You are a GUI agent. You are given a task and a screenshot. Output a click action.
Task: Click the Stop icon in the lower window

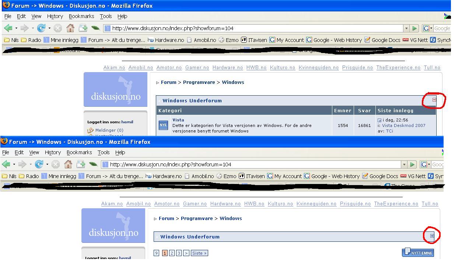[56, 164]
